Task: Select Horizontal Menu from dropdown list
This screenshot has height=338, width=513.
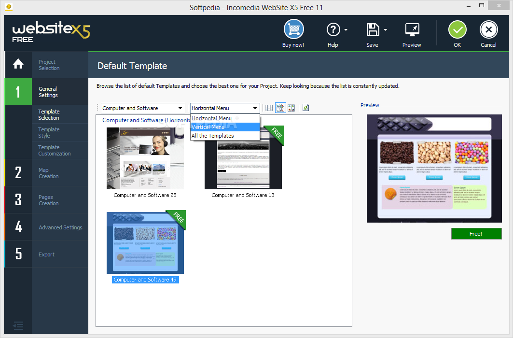Action: (225, 118)
